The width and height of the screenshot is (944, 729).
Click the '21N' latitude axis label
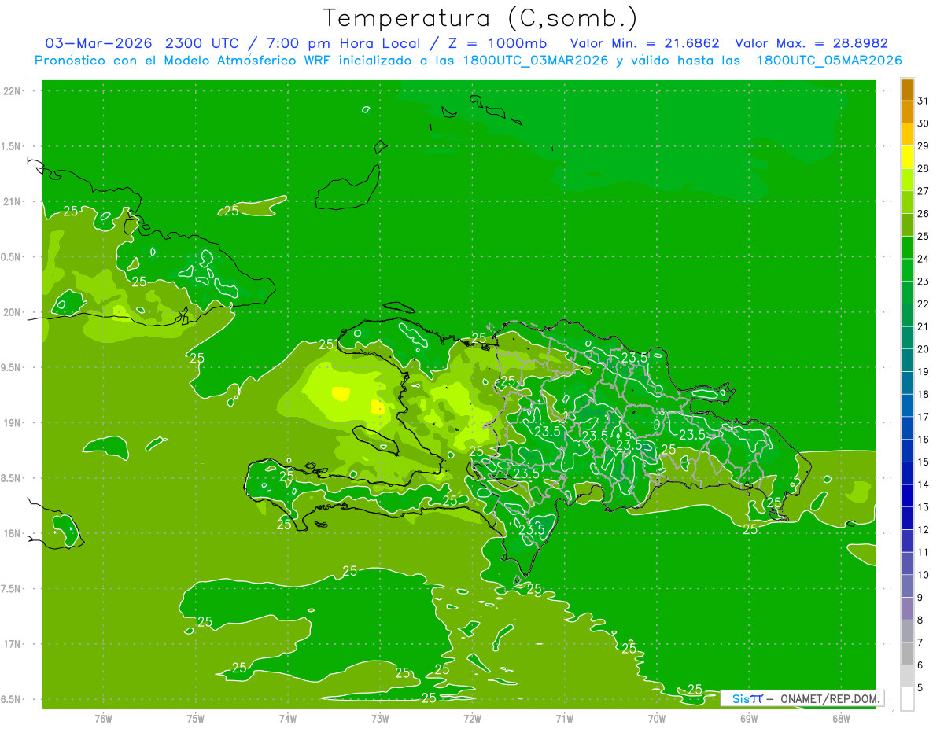coord(11,201)
